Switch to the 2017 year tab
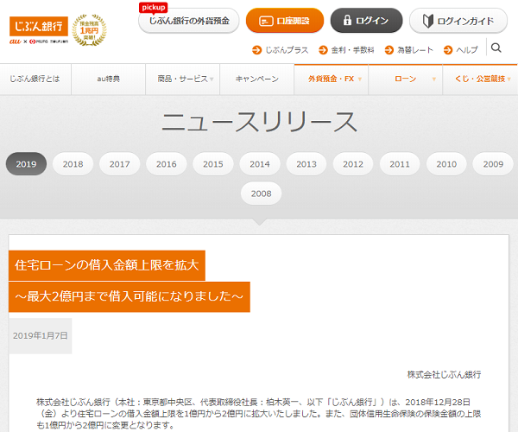This screenshot has width=518, height=432. 120,164
